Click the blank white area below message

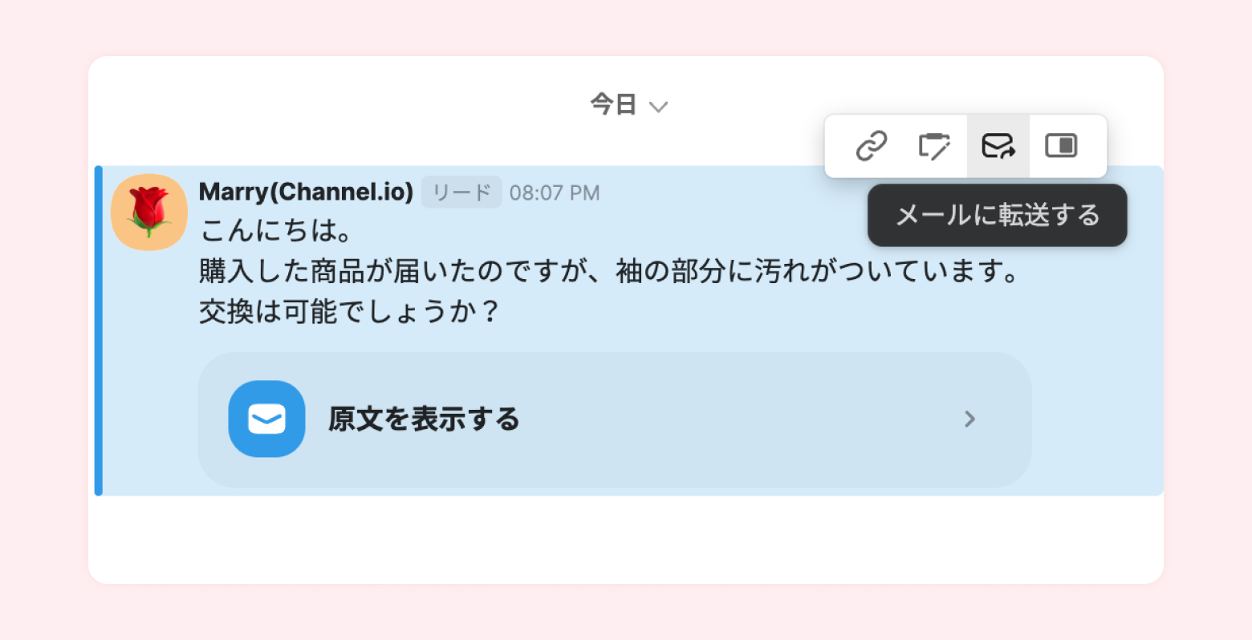(626, 539)
